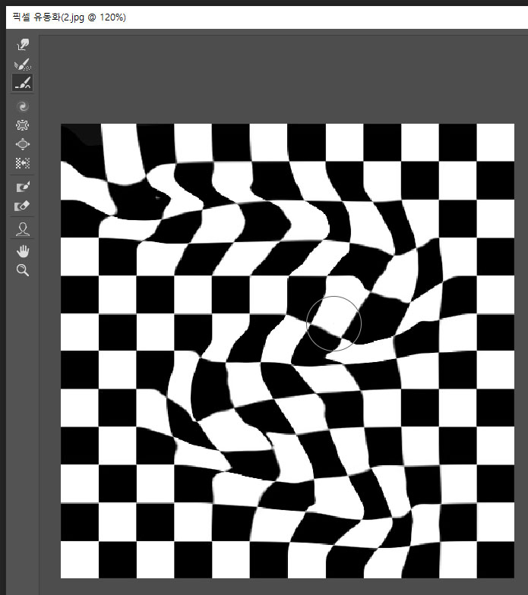Choose the Zoom magnifier tool
The image size is (528, 595).
23,270
